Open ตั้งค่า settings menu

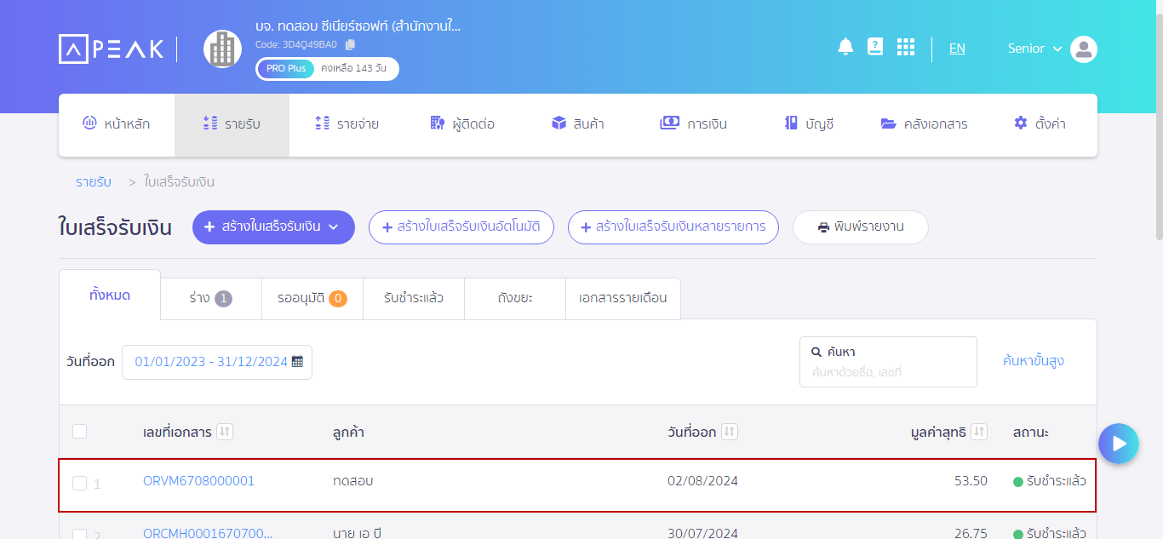1040,124
